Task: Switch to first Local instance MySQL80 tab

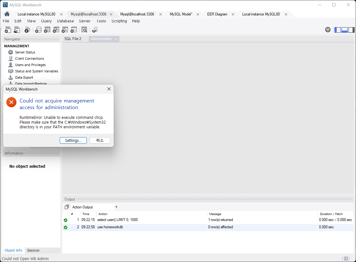Action: [x=36, y=14]
